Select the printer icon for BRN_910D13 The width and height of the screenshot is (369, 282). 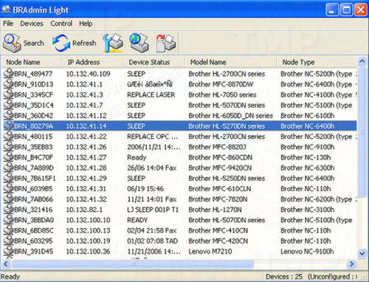8,84
